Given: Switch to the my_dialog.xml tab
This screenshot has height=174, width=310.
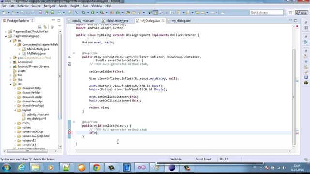Looking at the screenshot, I should tap(181, 21).
